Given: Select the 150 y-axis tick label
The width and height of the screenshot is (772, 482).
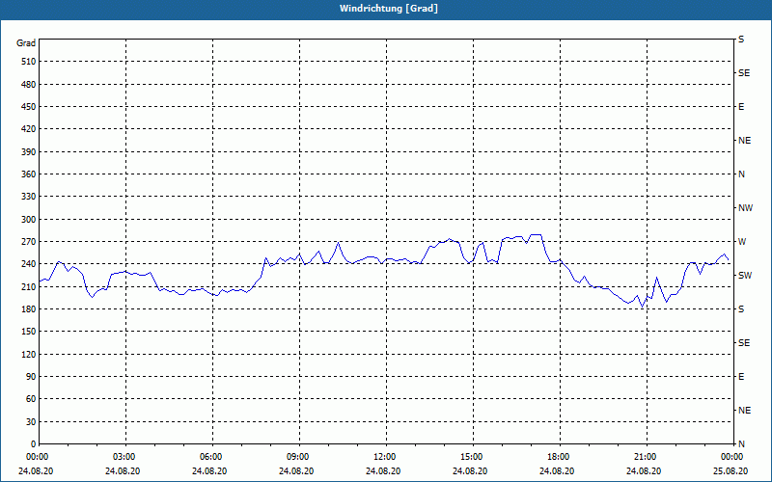Looking at the screenshot, I should pos(29,332).
